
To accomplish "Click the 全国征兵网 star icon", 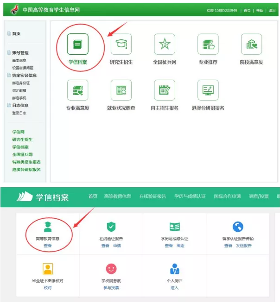I will click(165, 44).
